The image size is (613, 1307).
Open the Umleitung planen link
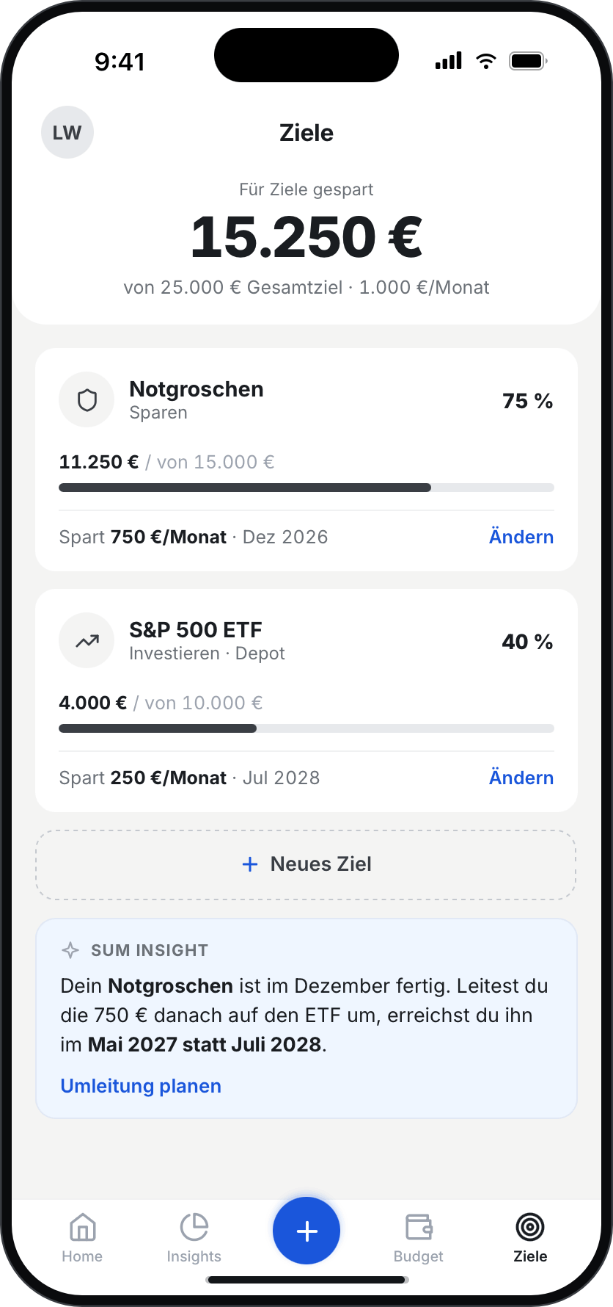tap(141, 1086)
